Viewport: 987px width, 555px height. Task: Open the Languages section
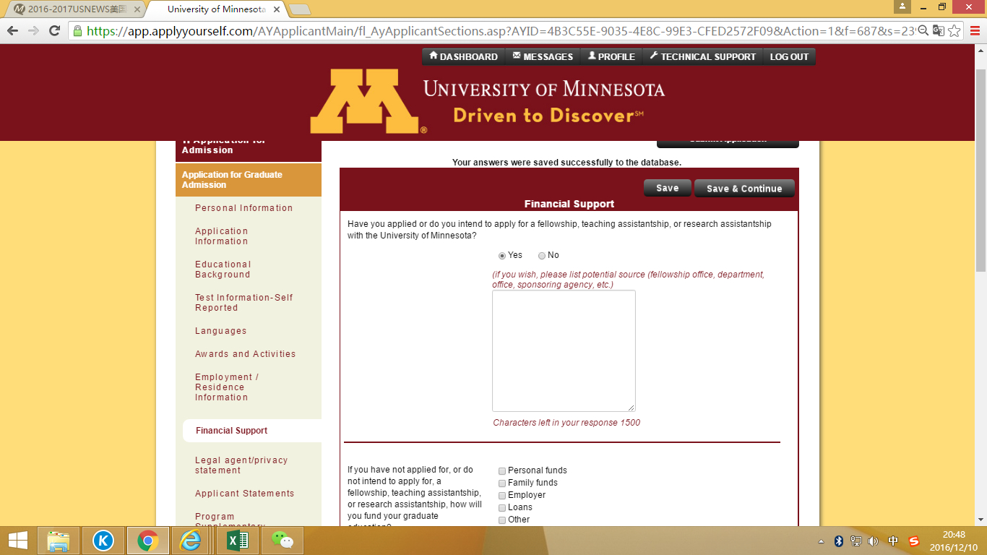(221, 331)
